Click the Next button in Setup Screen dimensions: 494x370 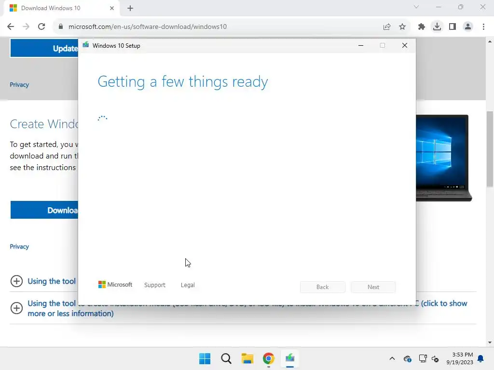[x=373, y=287]
